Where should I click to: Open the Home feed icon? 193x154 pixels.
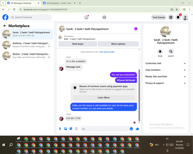coord(86,17)
